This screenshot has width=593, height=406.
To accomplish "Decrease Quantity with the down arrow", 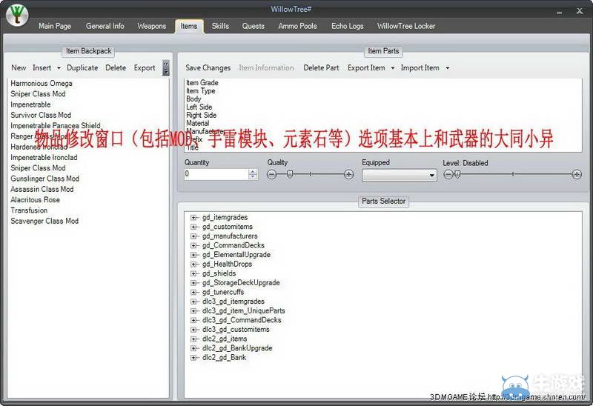I will pyautogui.click(x=253, y=176).
